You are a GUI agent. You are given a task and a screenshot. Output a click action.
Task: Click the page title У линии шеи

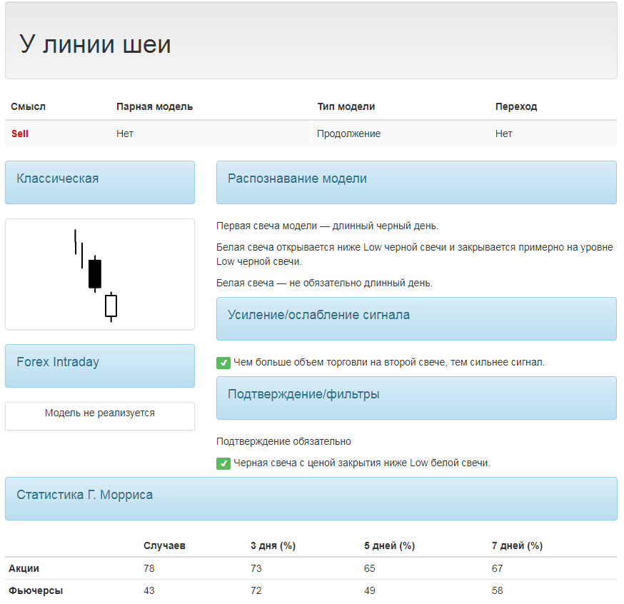pyautogui.click(x=95, y=44)
